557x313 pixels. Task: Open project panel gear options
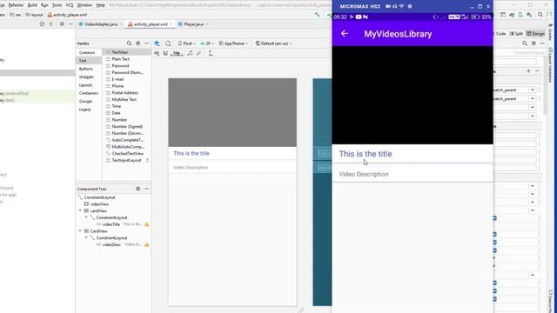click(x=62, y=24)
